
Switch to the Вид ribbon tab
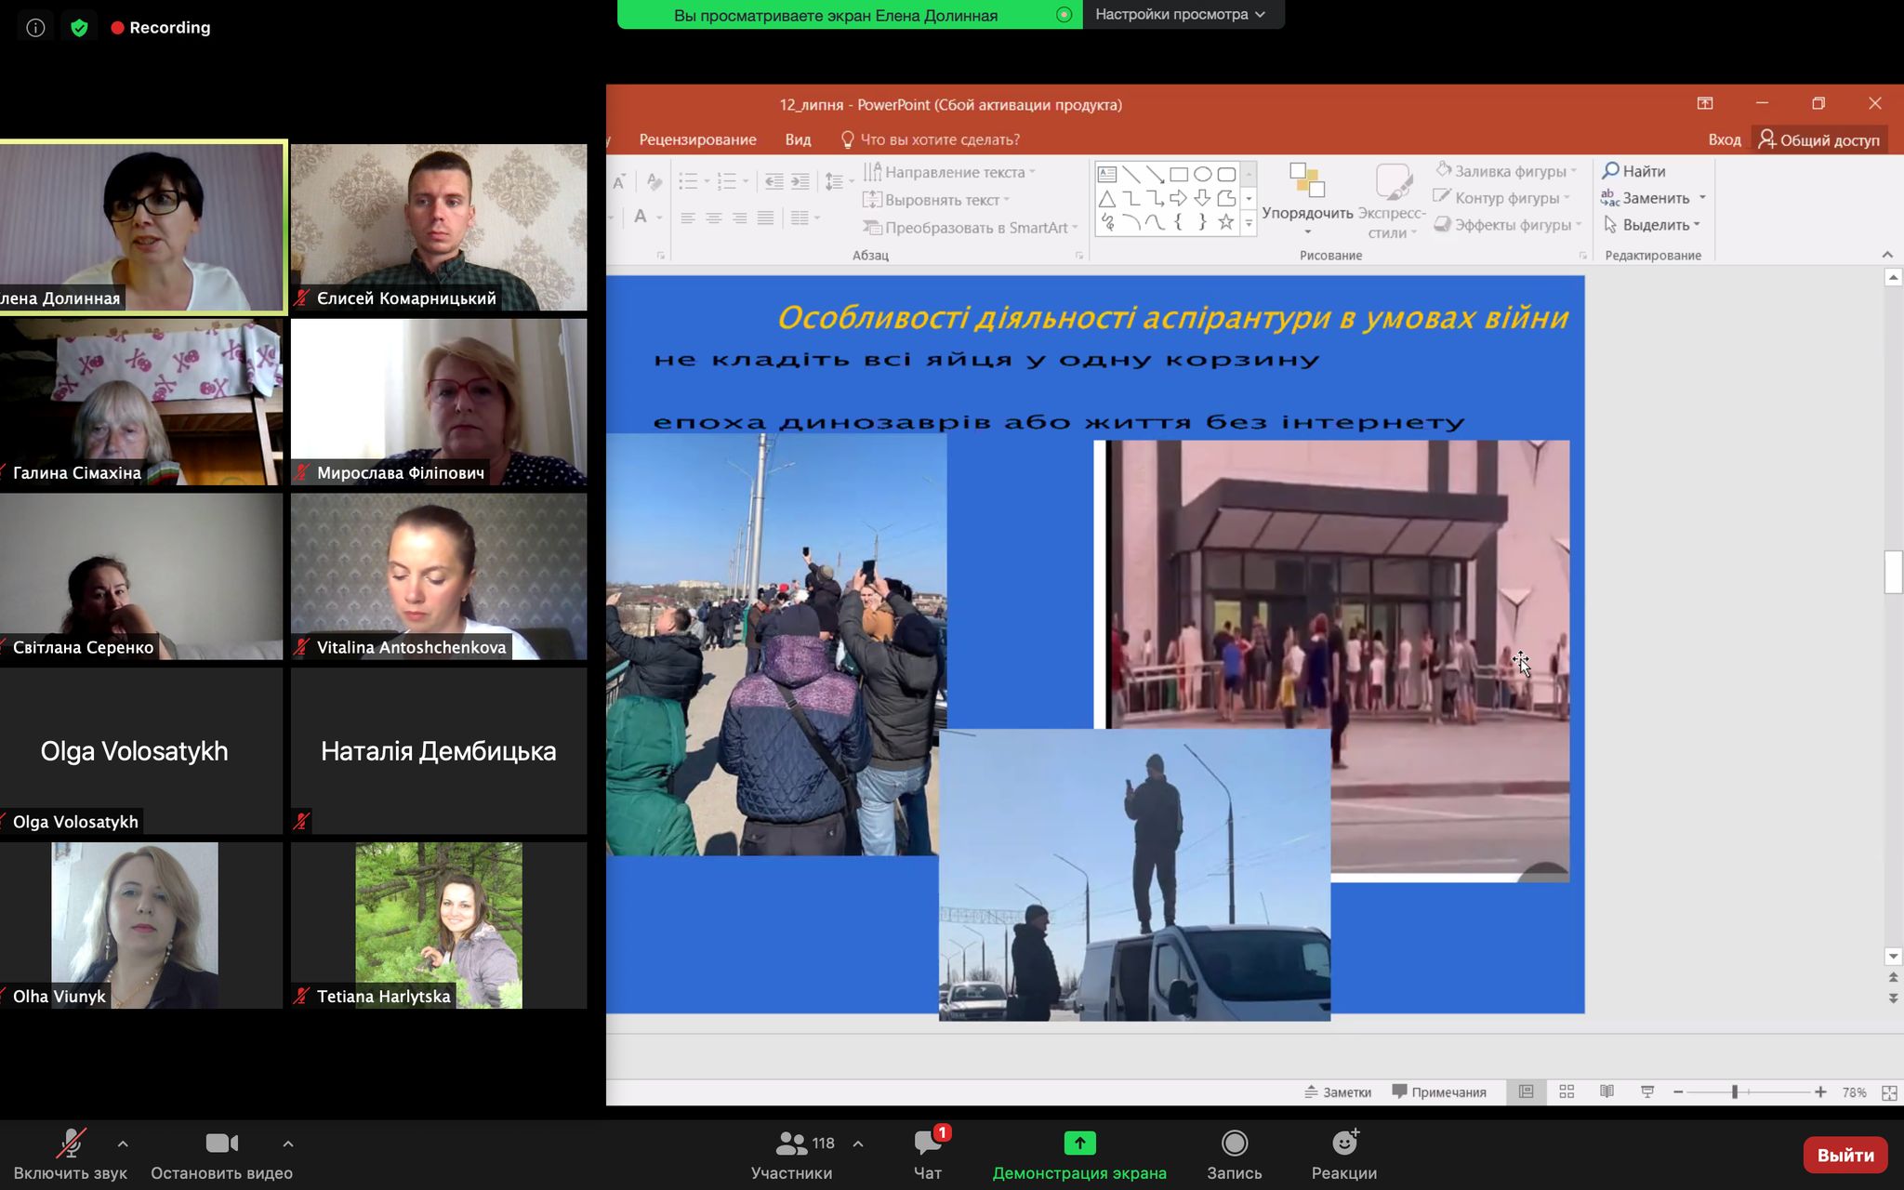(798, 139)
